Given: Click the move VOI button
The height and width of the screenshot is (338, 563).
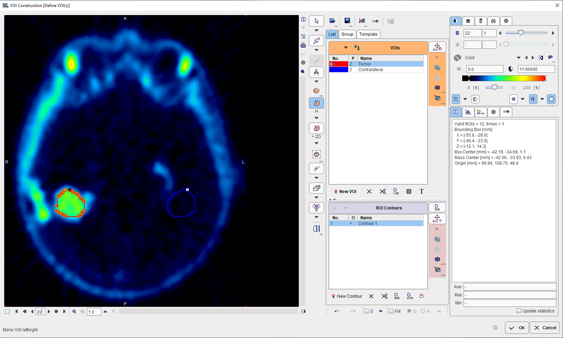Looking at the screenshot, I should click(x=437, y=47).
